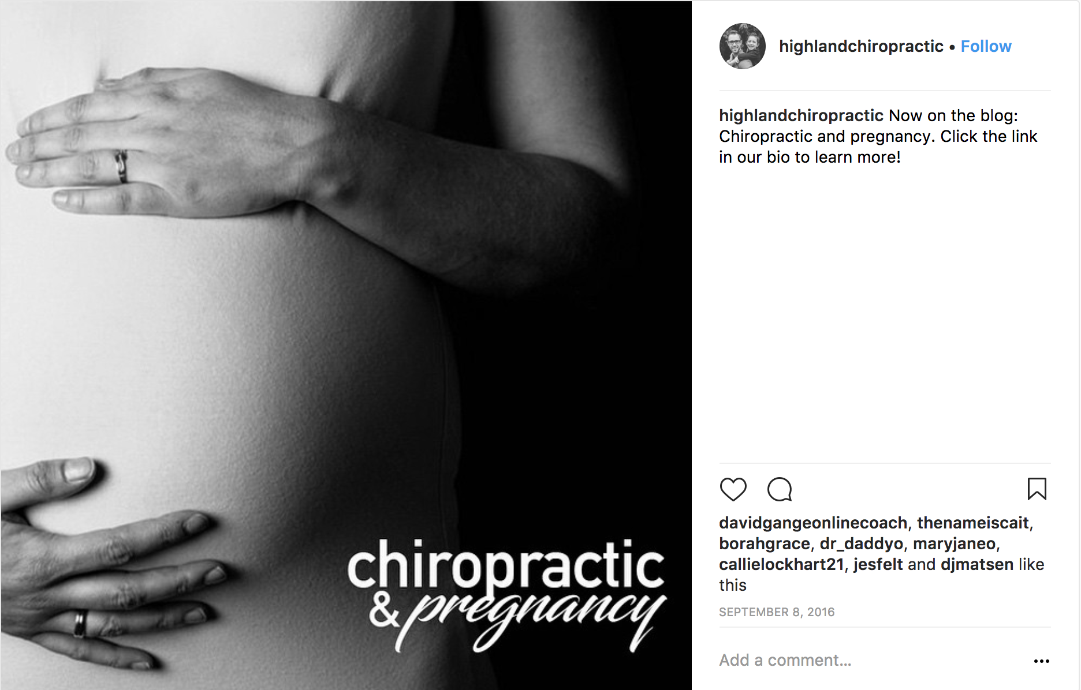
Task: Open highlandchiropractic name in caption
Action: coord(801,115)
